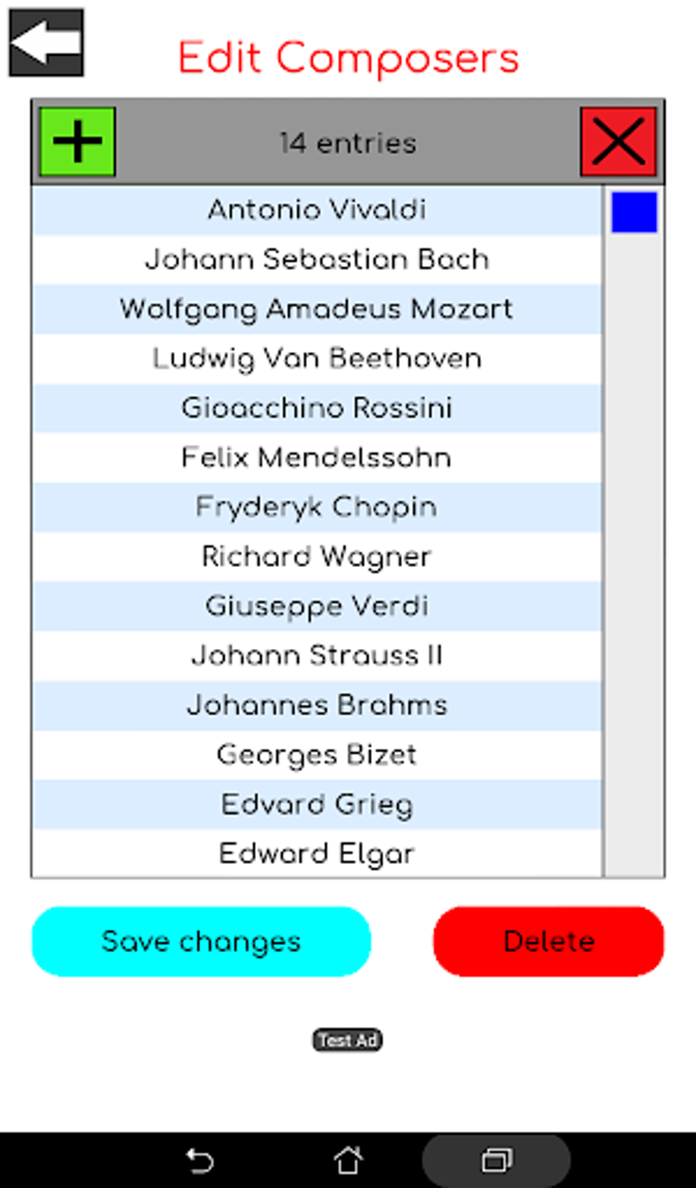Image resolution: width=696 pixels, height=1188 pixels.
Task: Choose Wolfgang Amadeus Mozart from list
Action: pyautogui.click(x=317, y=309)
